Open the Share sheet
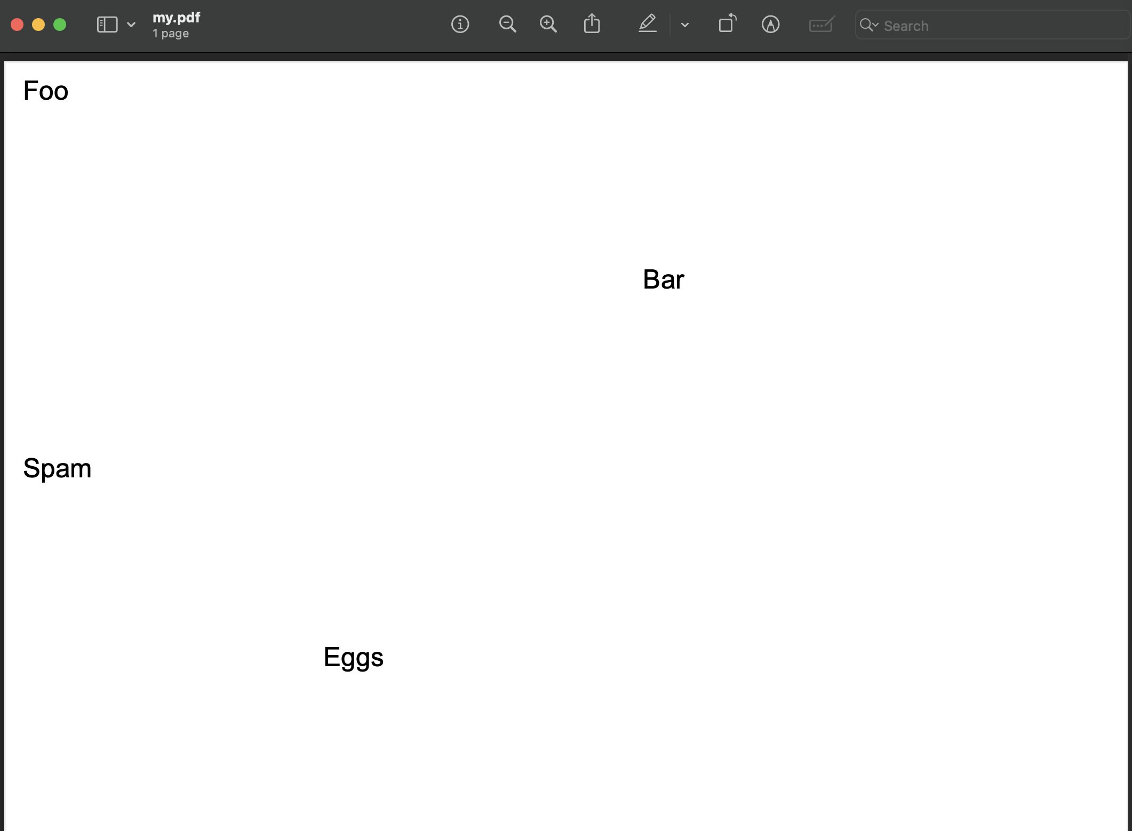Image resolution: width=1132 pixels, height=831 pixels. click(592, 24)
